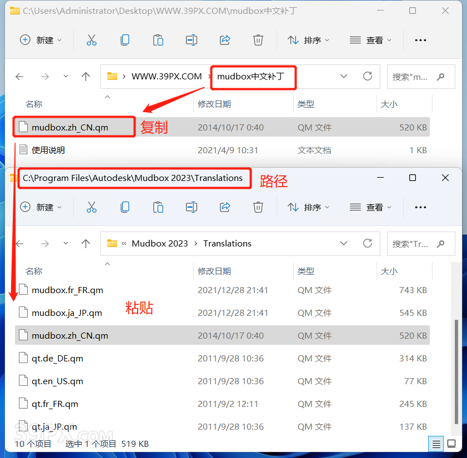The height and width of the screenshot is (458, 467).
Task: Expand address bar history in Translations window
Action: click(344, 243)
